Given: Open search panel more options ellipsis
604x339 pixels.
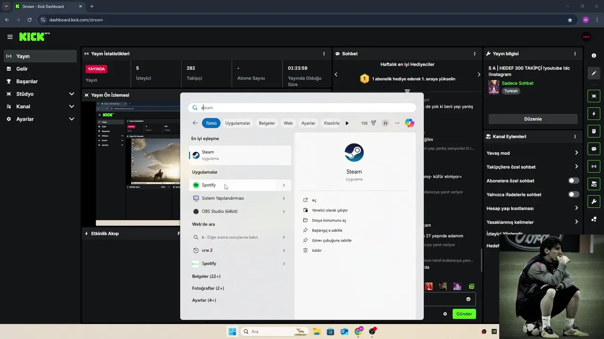Looking at the screenshot, I should pyautogui.click(x=397, y=123).
